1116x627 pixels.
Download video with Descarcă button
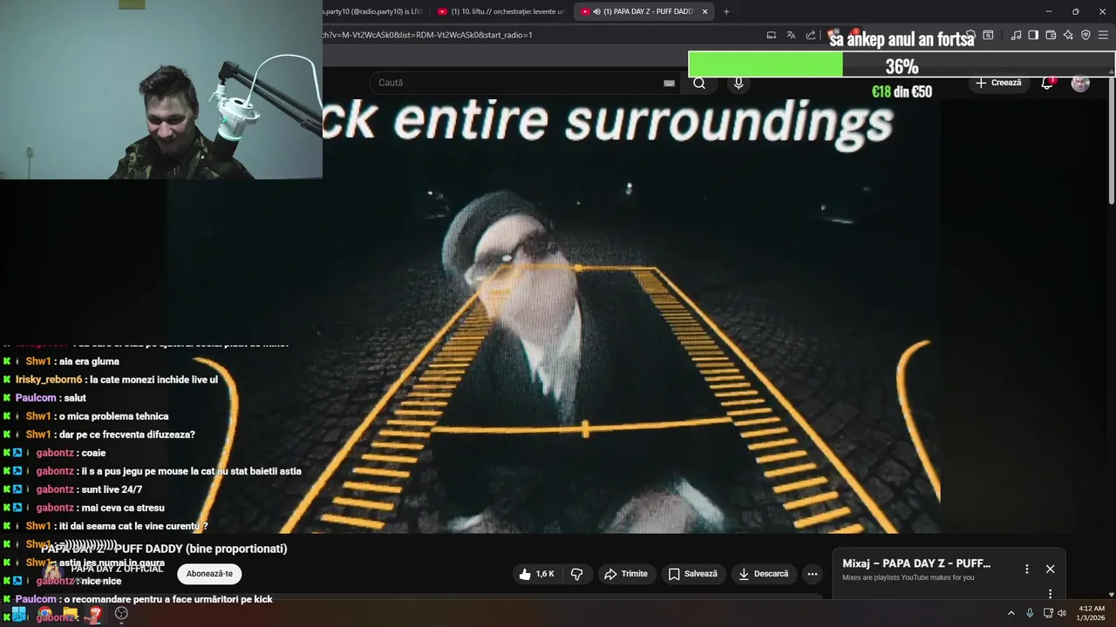click(x=763, y=574)
